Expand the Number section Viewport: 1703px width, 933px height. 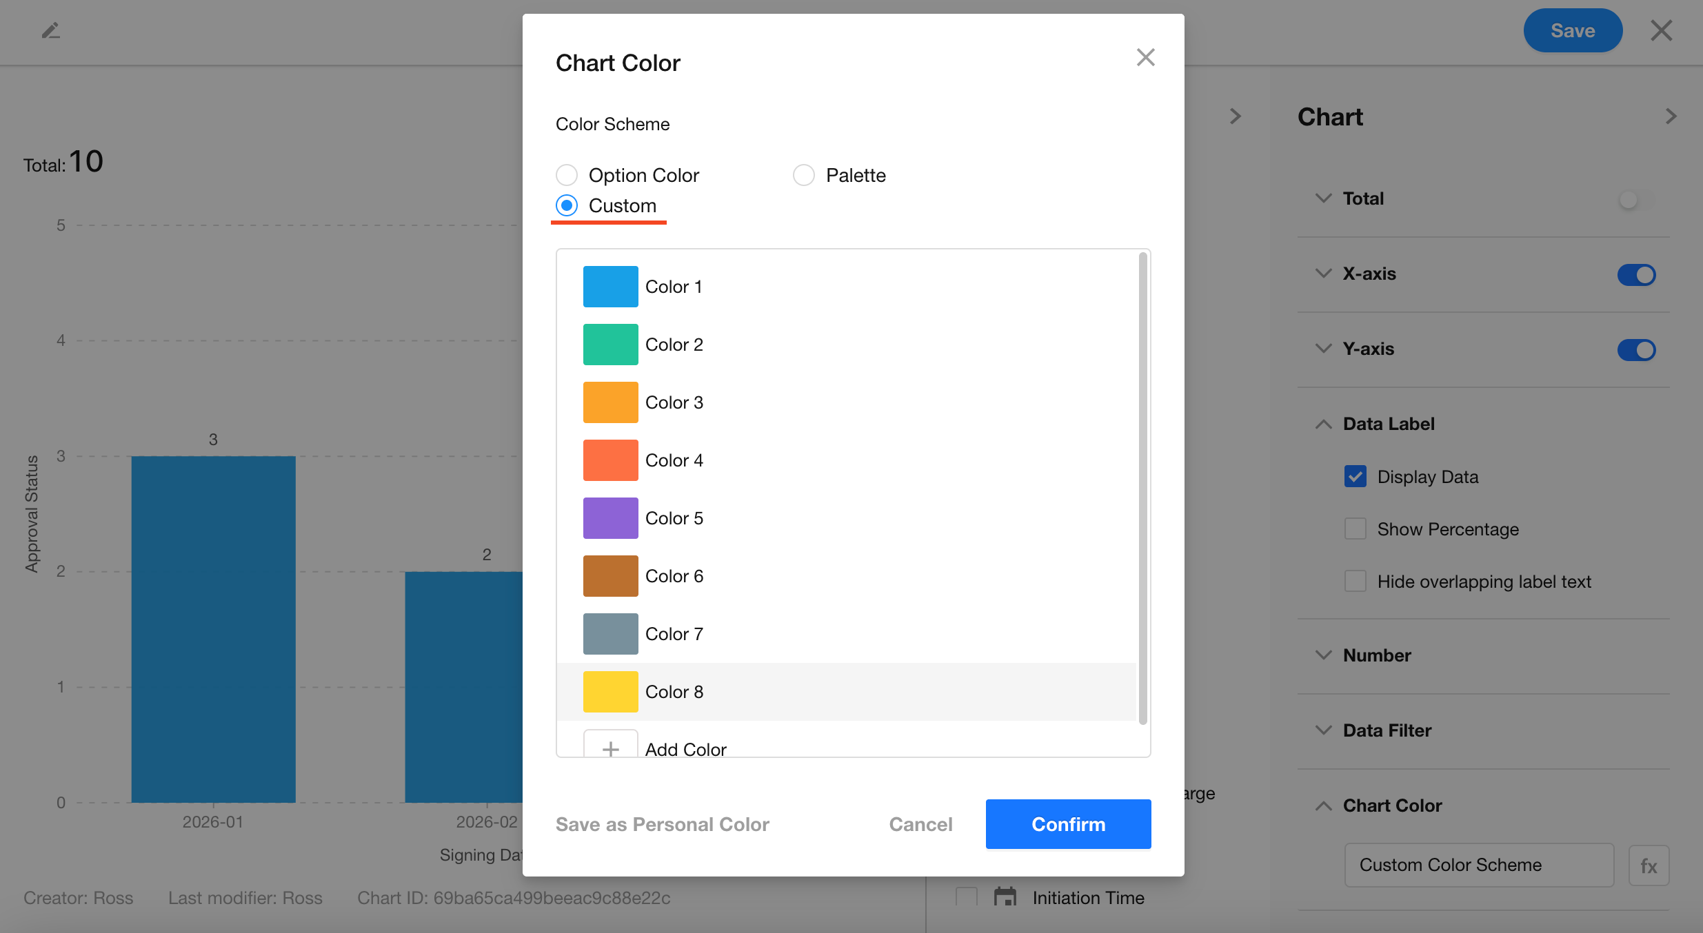[1377, 655]
